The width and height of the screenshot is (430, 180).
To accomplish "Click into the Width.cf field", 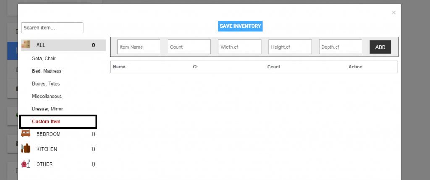I will tap(240, 47).
